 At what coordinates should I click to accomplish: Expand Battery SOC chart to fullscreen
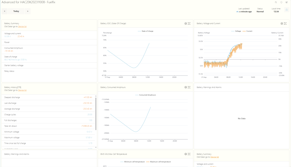pos(189,23)
